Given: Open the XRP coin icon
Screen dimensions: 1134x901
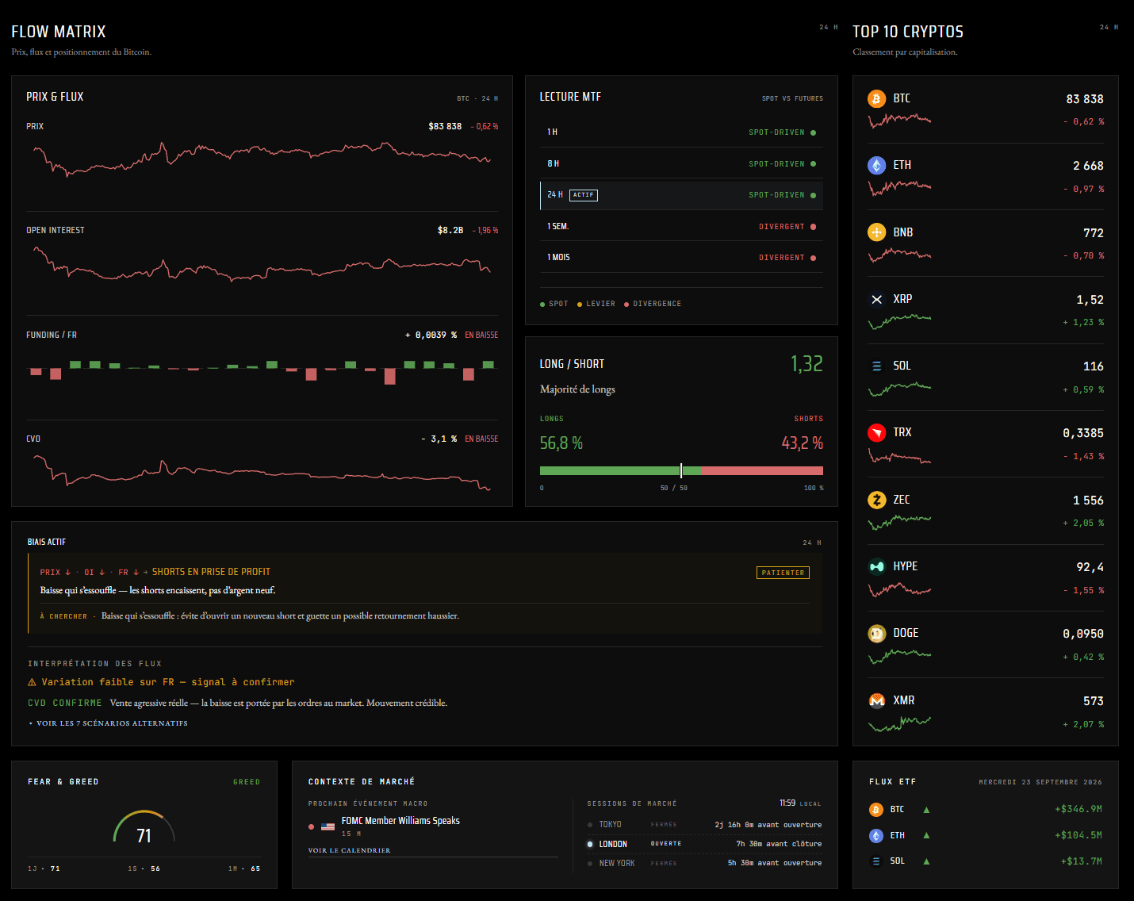Looking at the screenshot, I should tap(876, 299).
